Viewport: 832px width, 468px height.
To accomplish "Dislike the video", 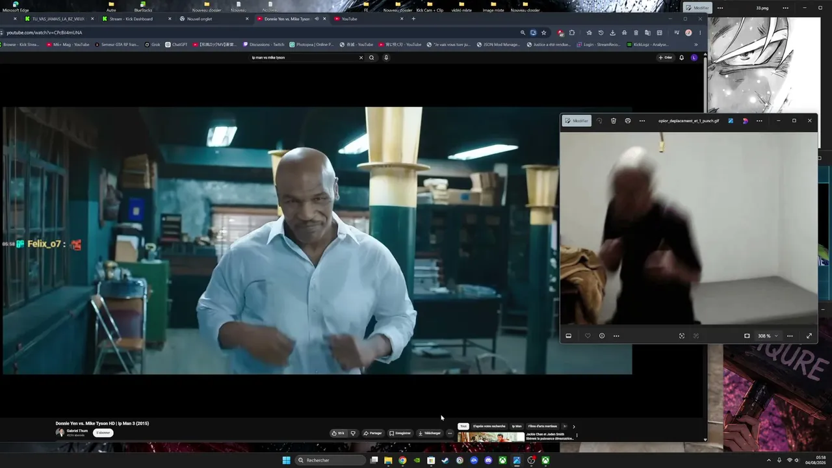I will (x=353, y=433).
